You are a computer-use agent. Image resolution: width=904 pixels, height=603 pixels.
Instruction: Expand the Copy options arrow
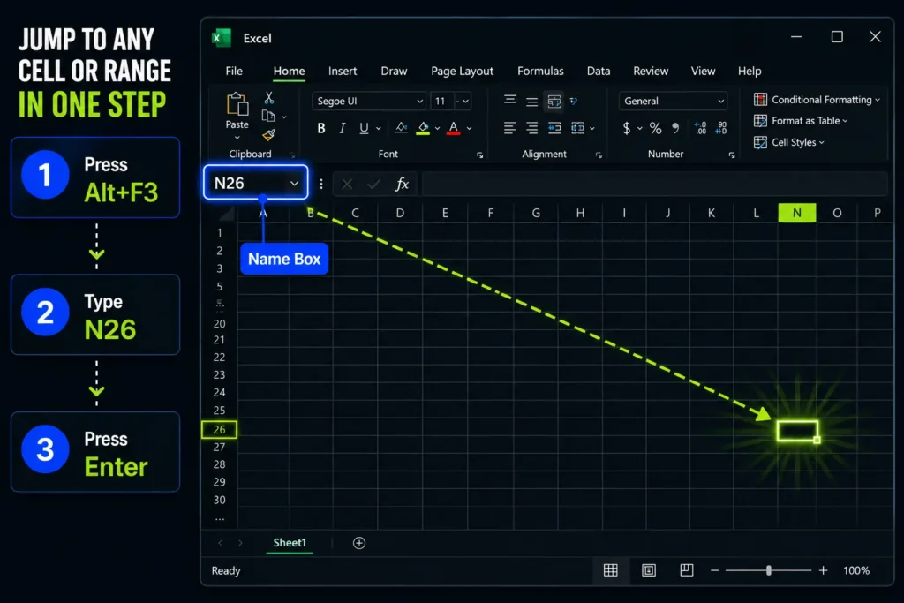[x=283, y=117]
